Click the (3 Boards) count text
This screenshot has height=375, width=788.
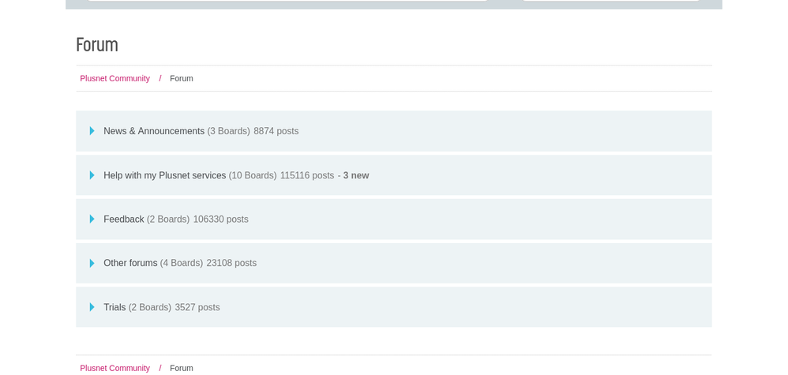click(x=228, y=131)
